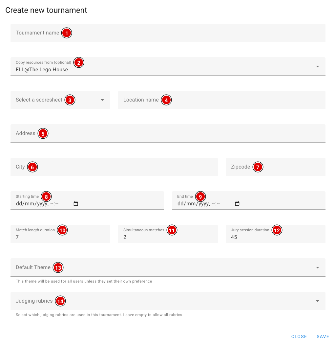Screen dimensions: 336x345
Task: Focus the Tournament name field
Action: 168,33
